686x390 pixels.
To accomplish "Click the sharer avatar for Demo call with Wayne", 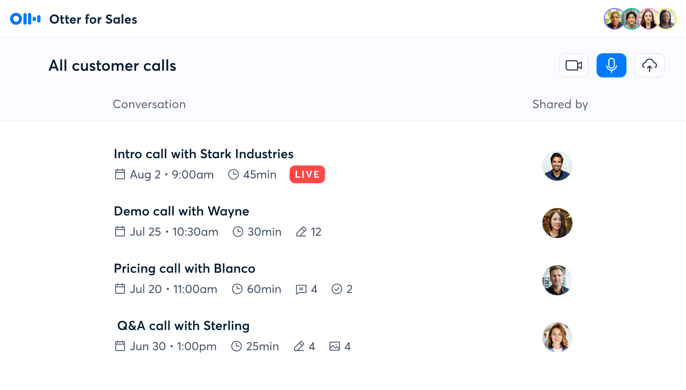I will point(557,223).
